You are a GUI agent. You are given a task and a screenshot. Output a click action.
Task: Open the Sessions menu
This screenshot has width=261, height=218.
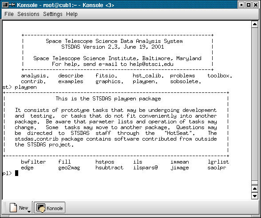tap(28, 14)
